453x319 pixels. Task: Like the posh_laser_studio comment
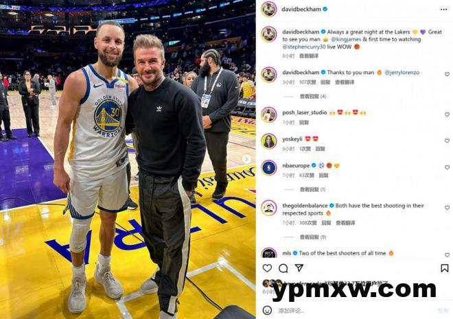coord(447,115)
